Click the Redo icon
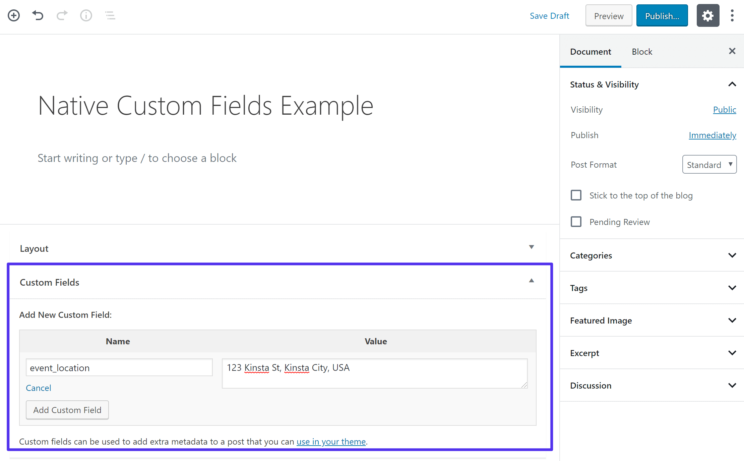This screenshot has width=744, height=461. (62, 14)
